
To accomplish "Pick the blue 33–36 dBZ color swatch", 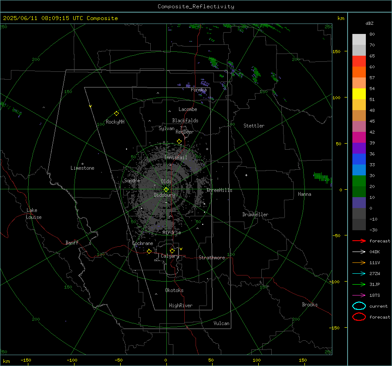I will coord(359,159).
